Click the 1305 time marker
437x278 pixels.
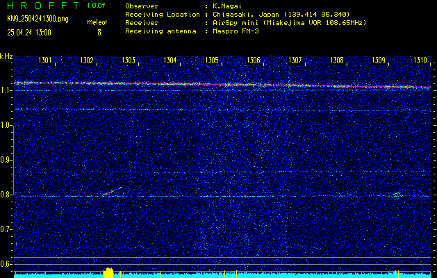click(x=212, y=60)
